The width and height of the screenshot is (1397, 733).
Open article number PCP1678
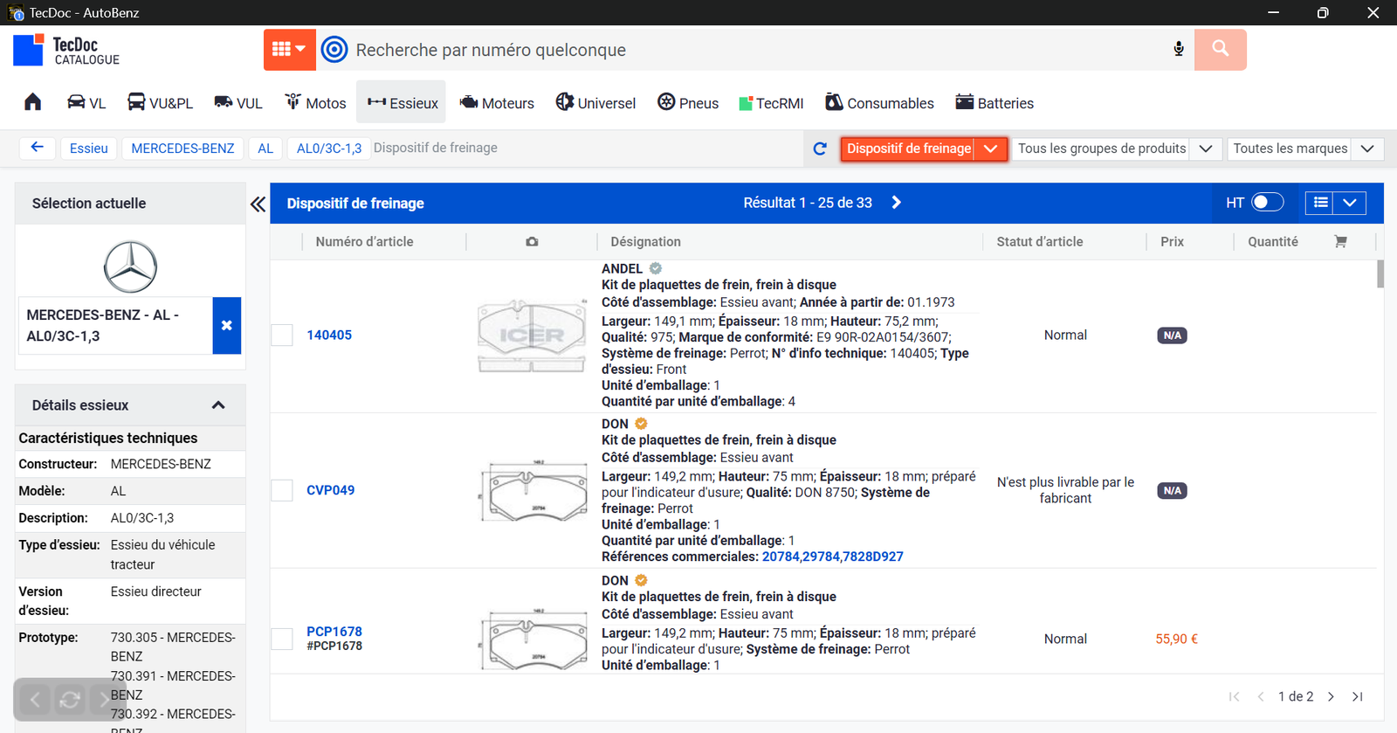(334, 632)
